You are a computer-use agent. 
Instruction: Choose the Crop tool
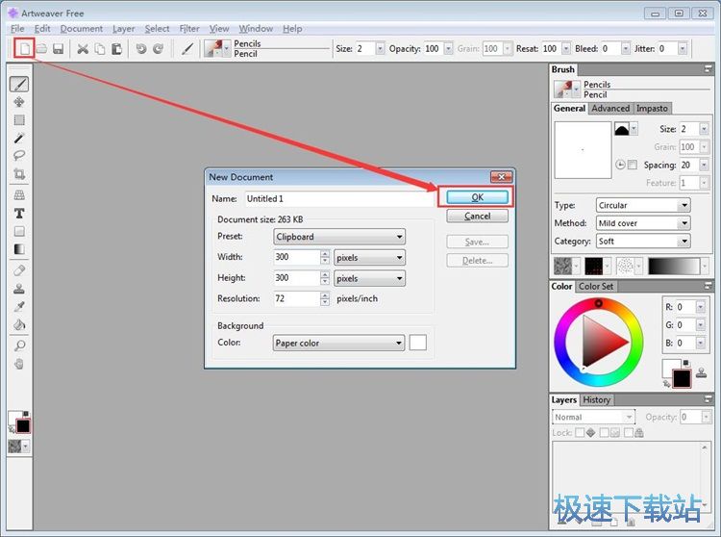point(19,175)
